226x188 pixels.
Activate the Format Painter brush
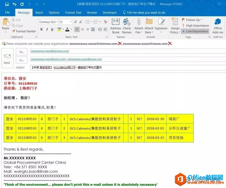tap(24, 31)
